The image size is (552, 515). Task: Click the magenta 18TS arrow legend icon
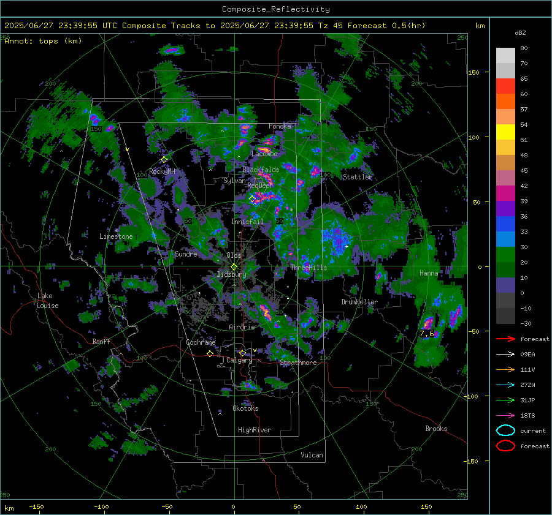(505, 416)
